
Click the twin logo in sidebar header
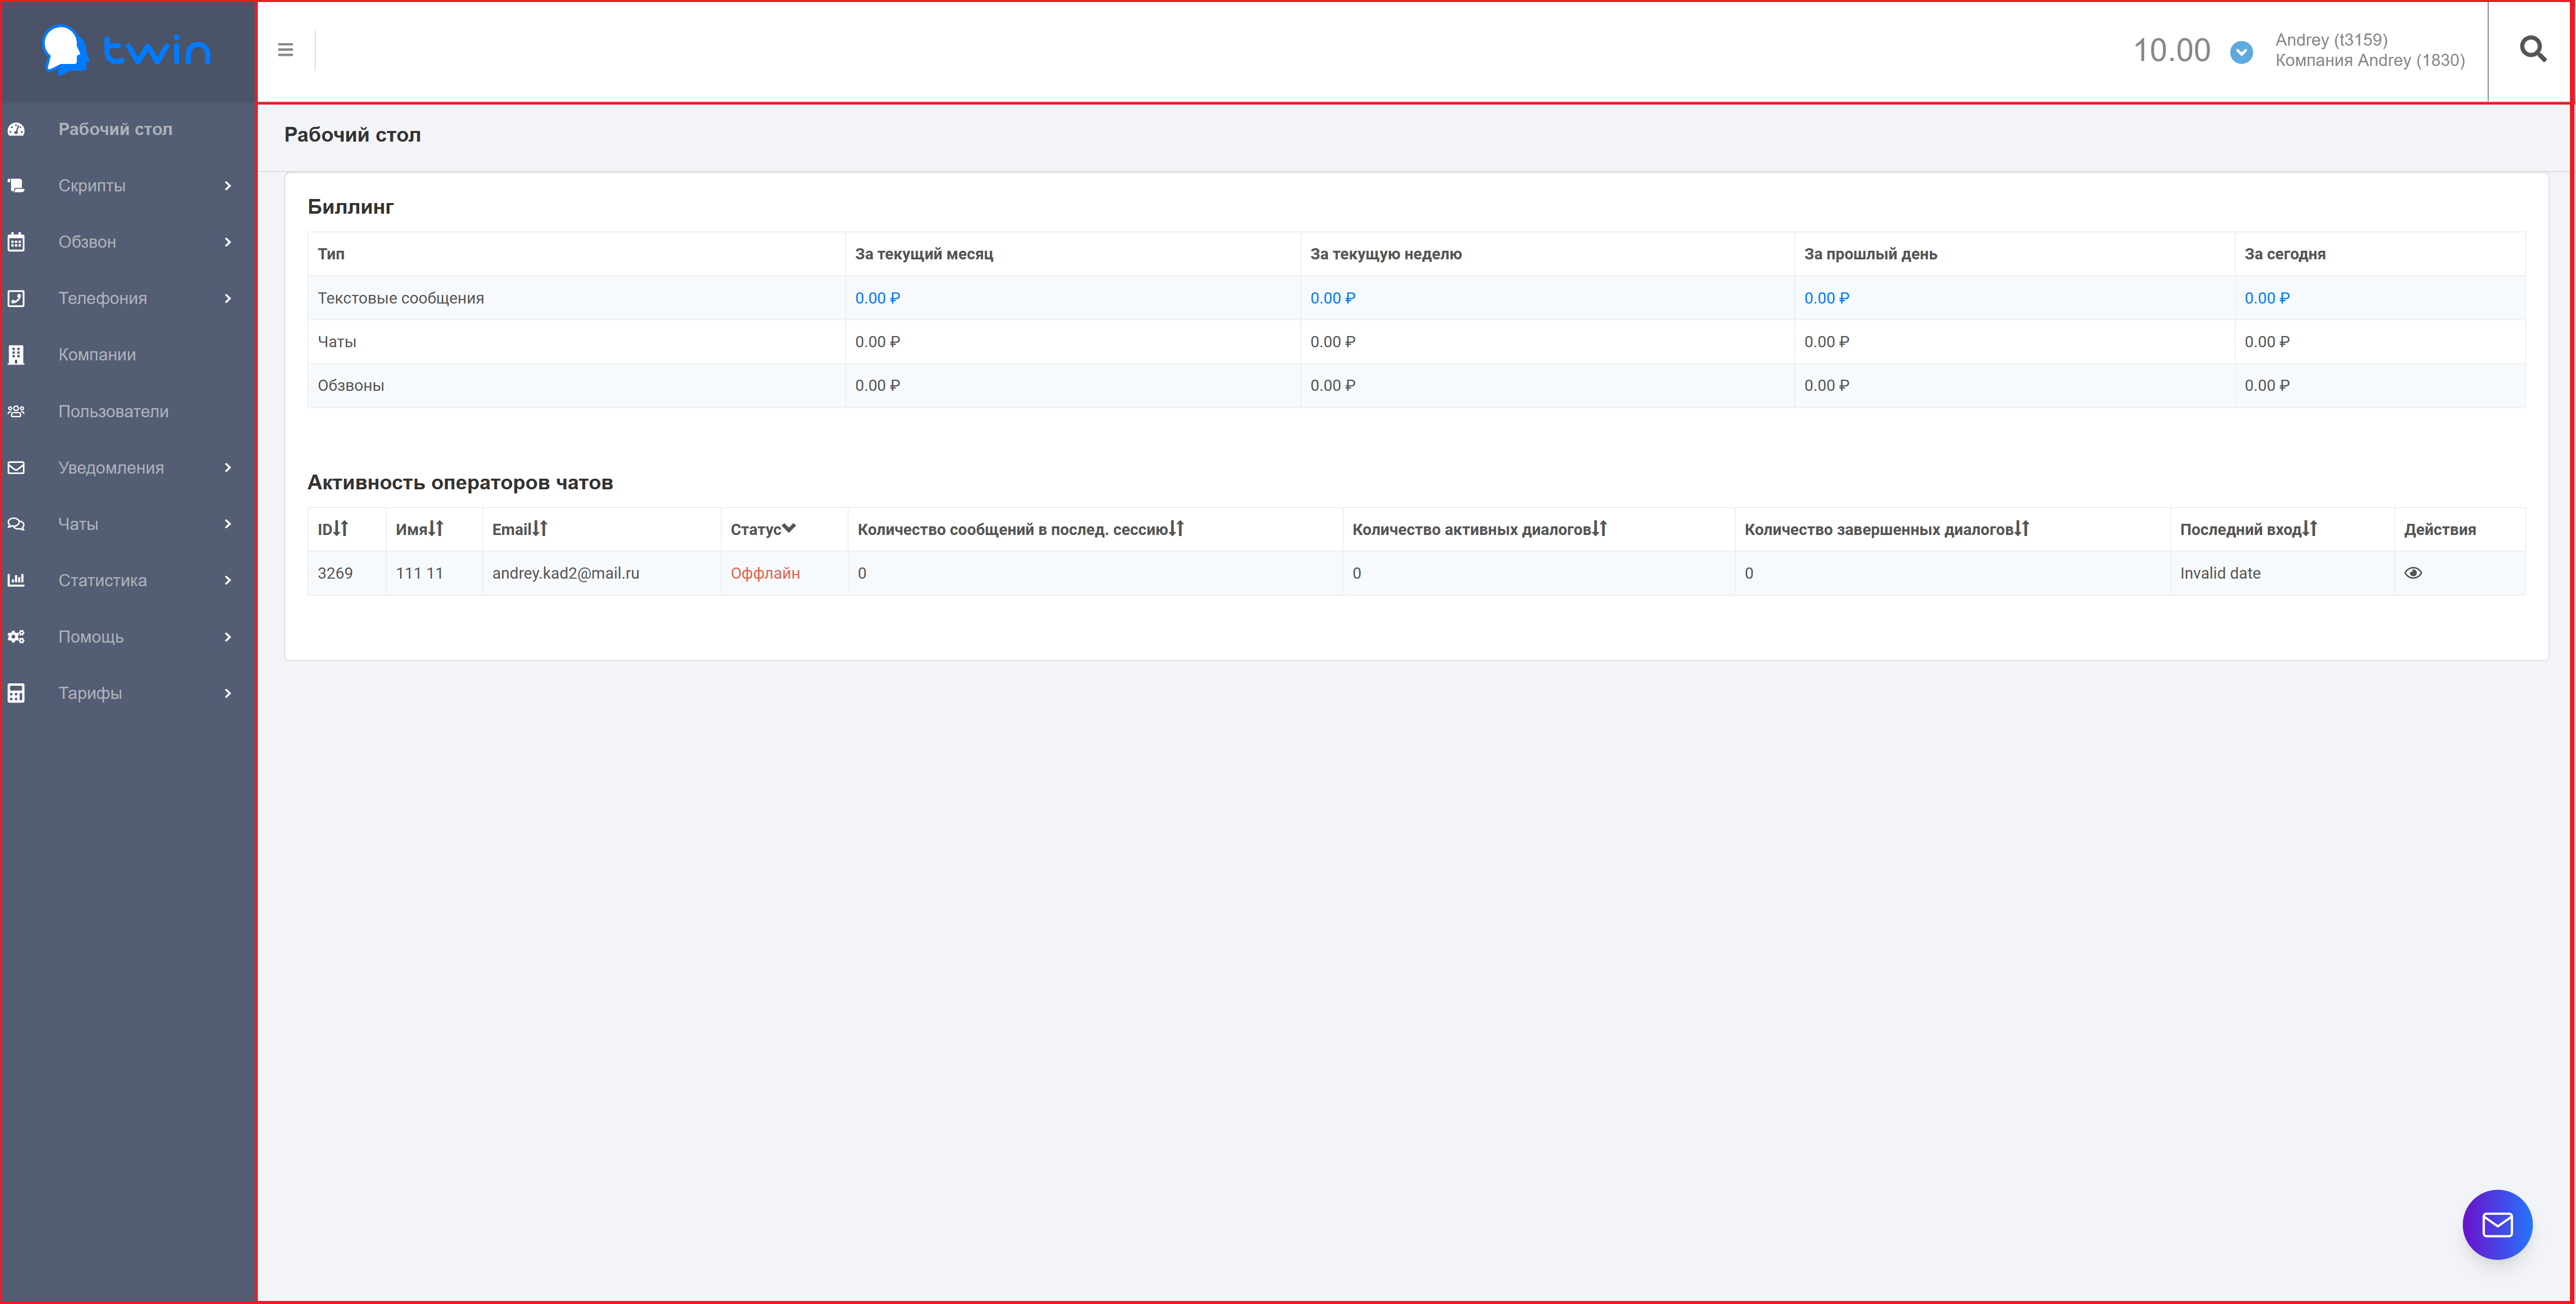(127, 50)
